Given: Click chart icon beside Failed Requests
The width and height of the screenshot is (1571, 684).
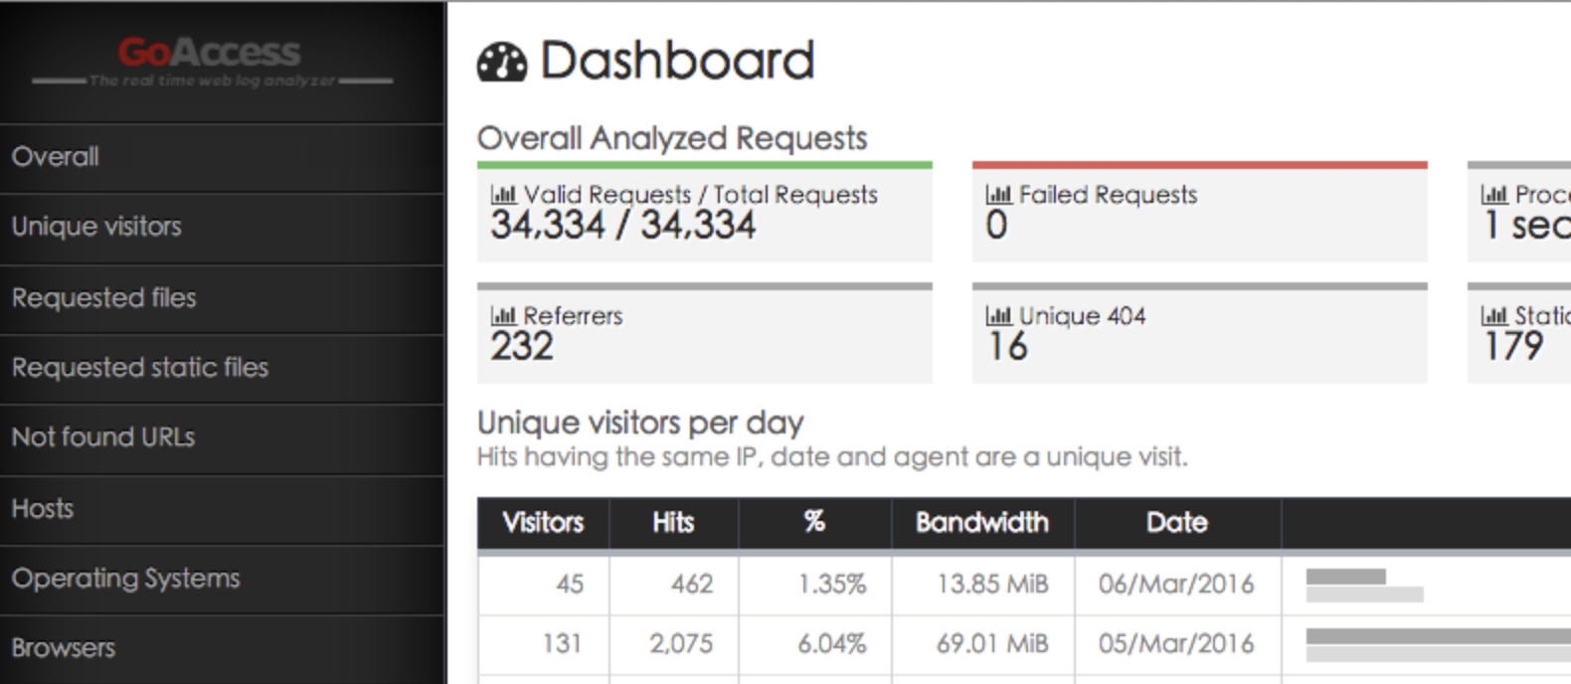Looking at the screenshot, I should pyautogui.click(x=998, y=194).
